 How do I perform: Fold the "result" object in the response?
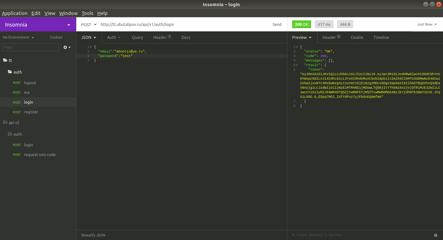click(296, 65)
